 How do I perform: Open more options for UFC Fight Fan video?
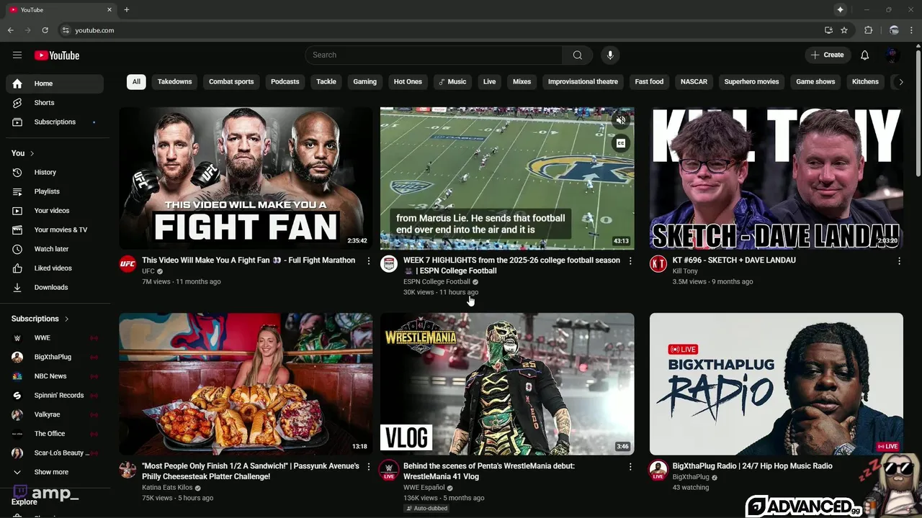coord(369,261)
